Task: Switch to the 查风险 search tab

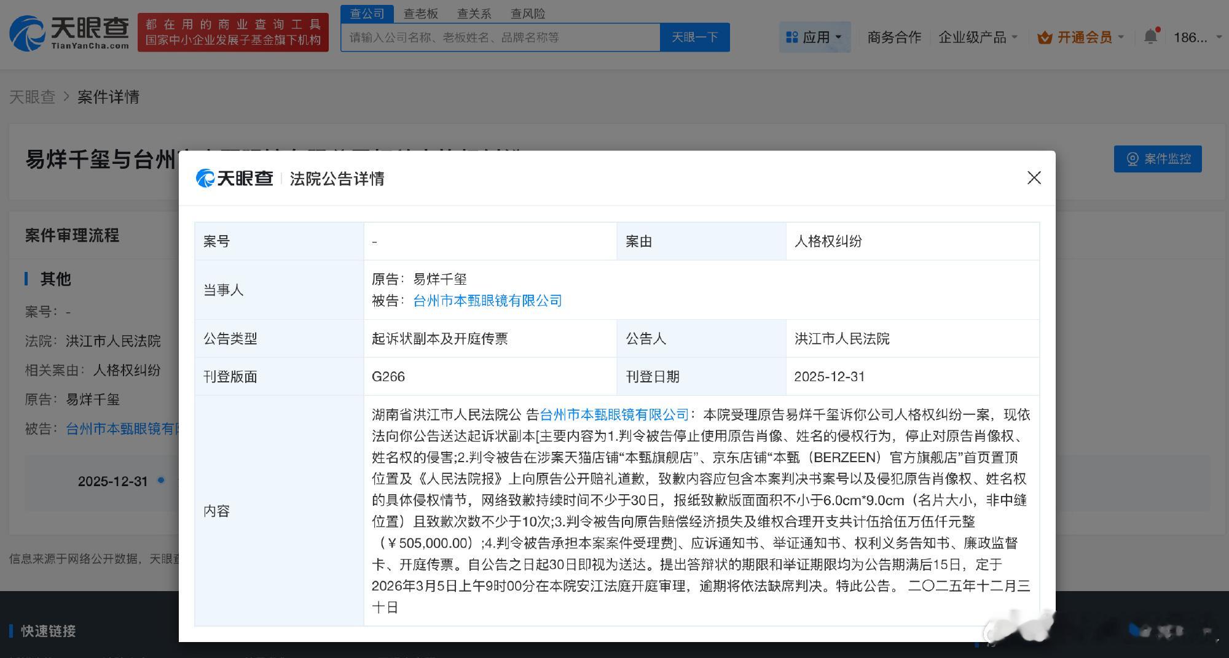Action: [528, 13]
